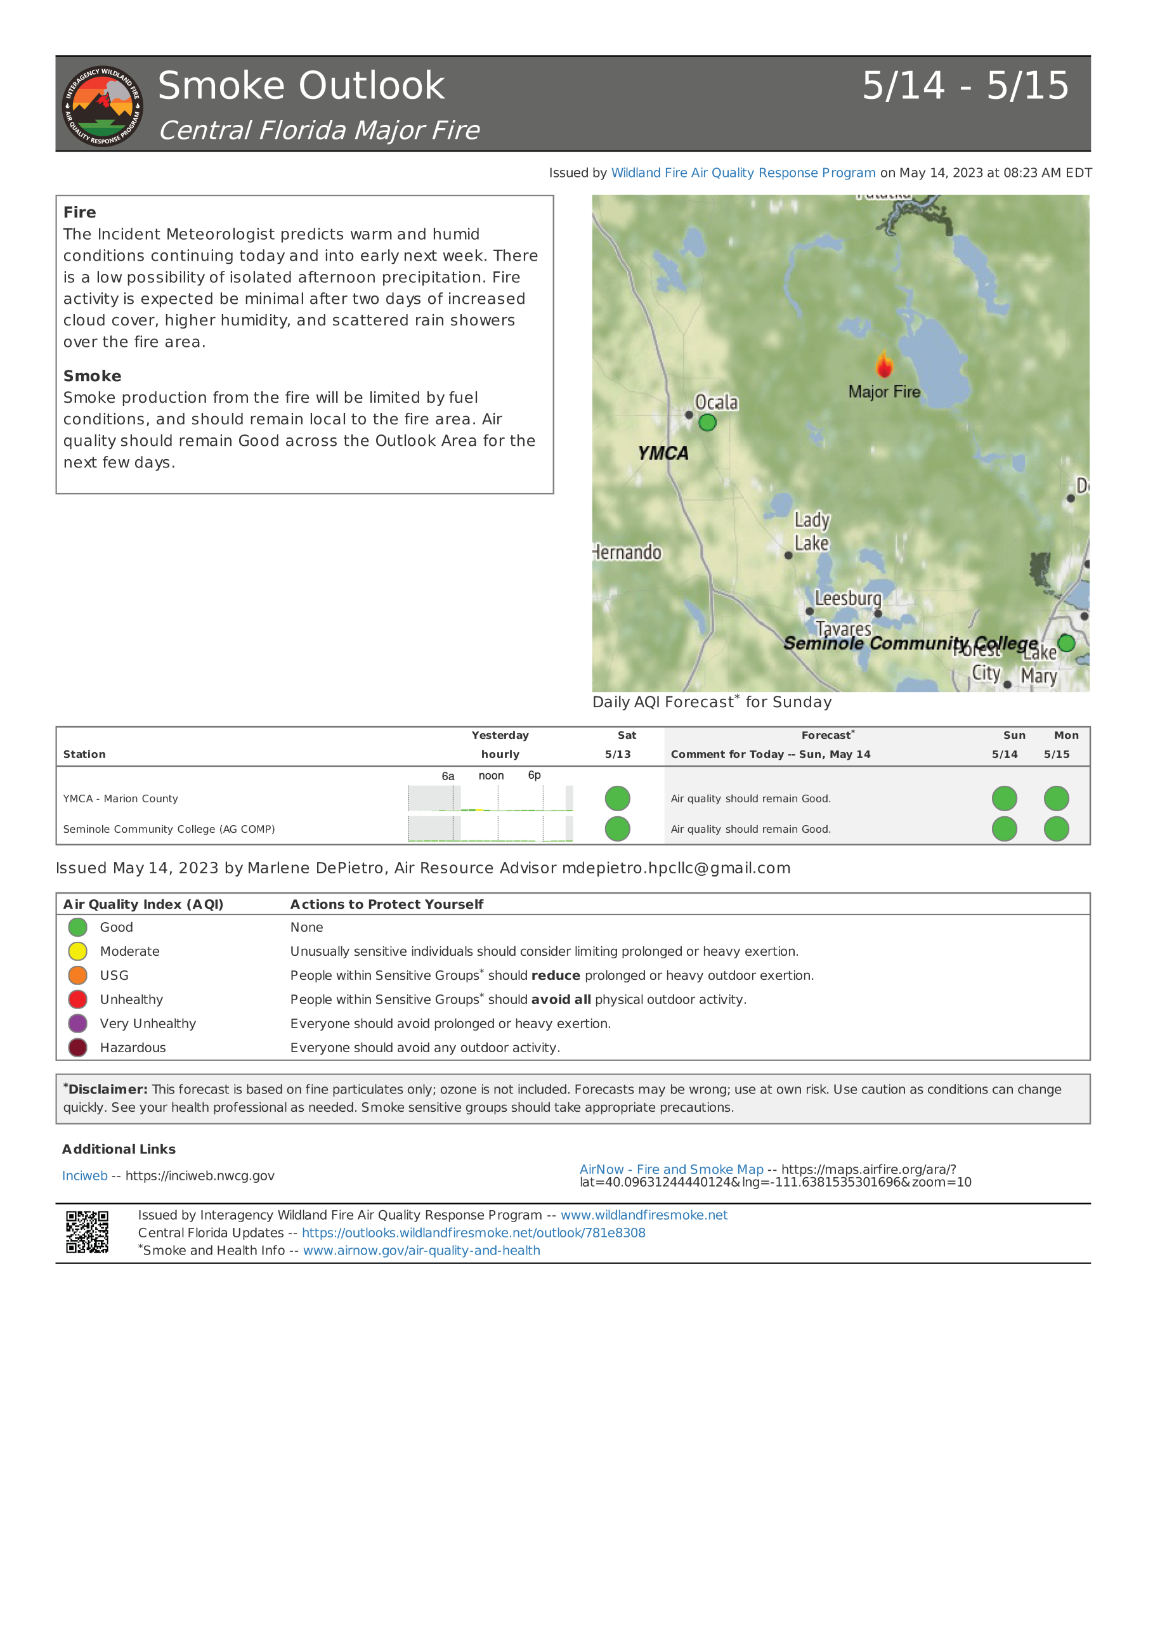Open AirNow Fire and Smoke Map link
This screenshot has height=1649, width=1167.
click(x=671, y=1169)
